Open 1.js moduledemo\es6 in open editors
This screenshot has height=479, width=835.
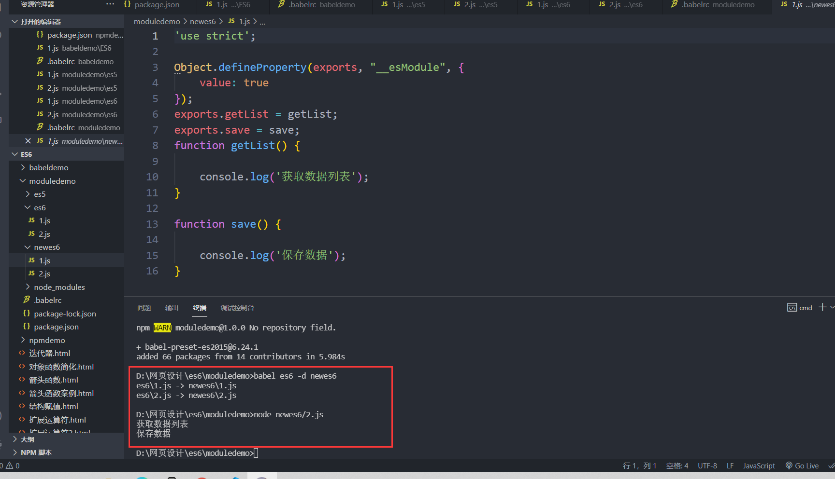66,101
